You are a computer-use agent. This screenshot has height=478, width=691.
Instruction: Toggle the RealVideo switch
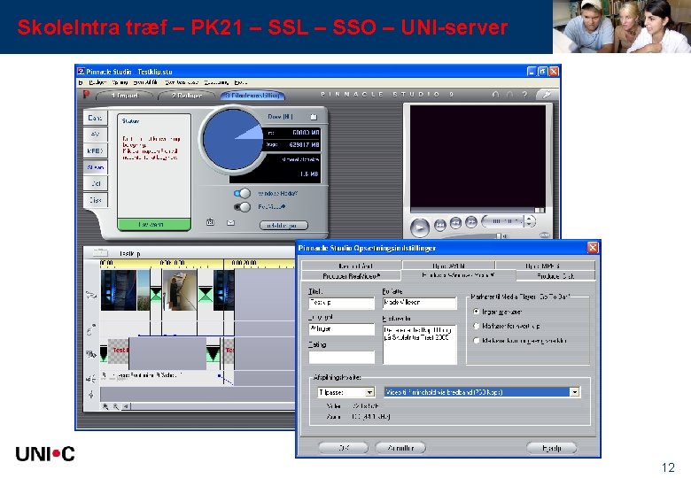[x=242, y=207]
